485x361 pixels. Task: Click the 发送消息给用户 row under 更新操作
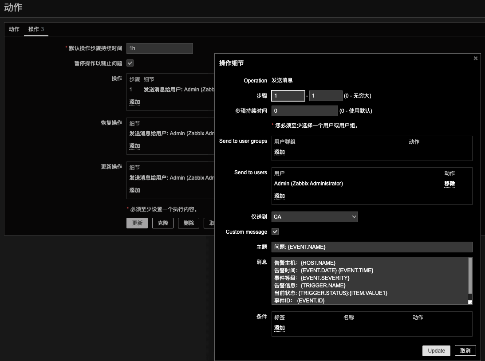point(172,178)
